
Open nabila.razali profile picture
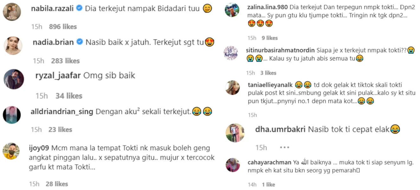(x=12, y=12)
